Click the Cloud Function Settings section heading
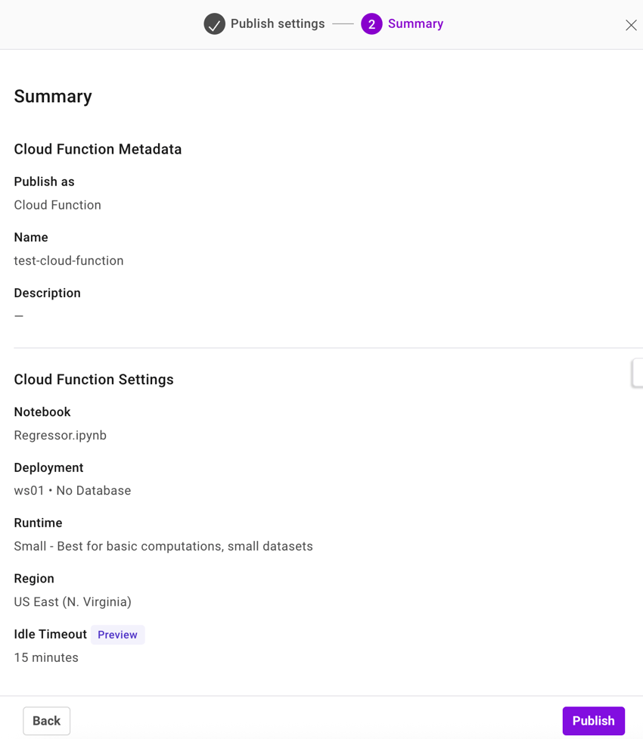The height and width of the screenshot is (739, 643). coord(94,379)
